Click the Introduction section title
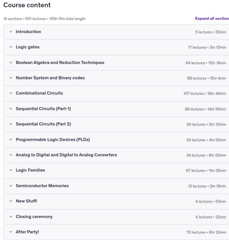The width and height of the screenshot is (229, 240). 28,32
